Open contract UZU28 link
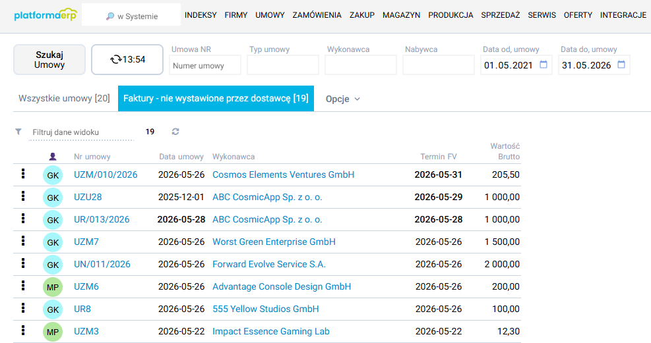The width and height of the screenshot is (651, 343). (88, 198)
